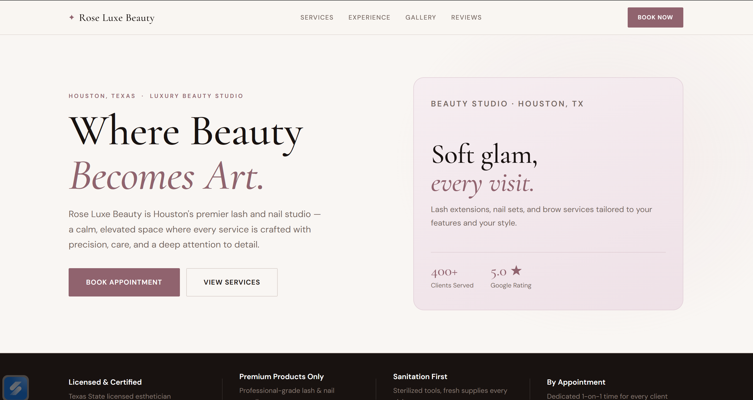Go to the GALLERY section
Image resolution: width=753 pixels, height=400 pixels.
[421, 17]
